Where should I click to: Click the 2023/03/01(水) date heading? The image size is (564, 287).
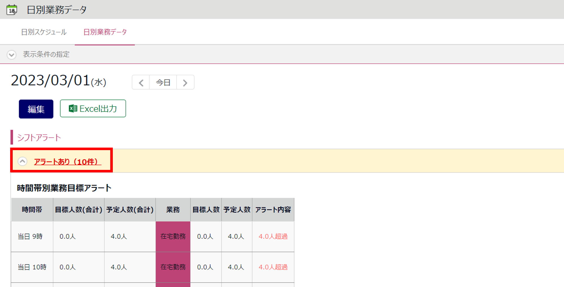(x=58, y=81)
